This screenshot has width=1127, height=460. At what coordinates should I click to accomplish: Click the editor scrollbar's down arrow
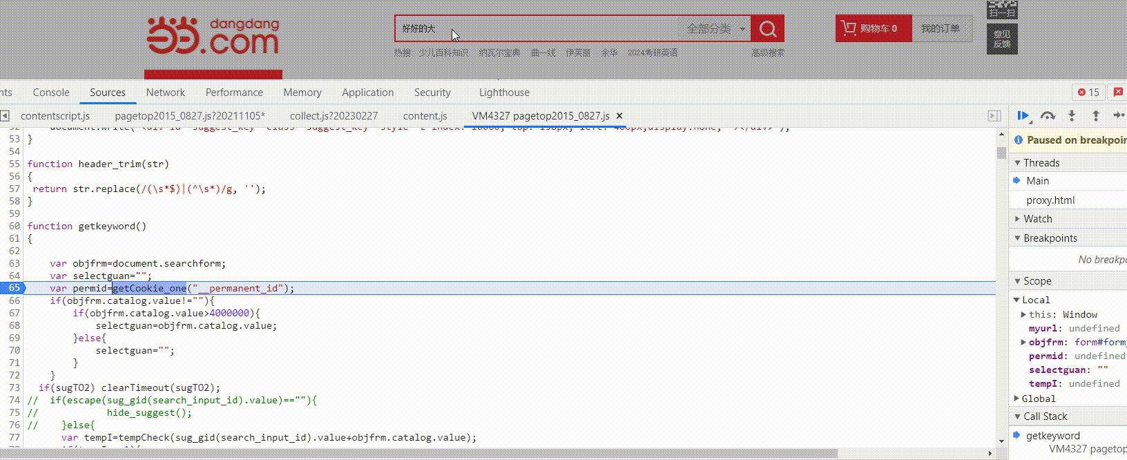pyautogui.click(x=1001, y=441)
